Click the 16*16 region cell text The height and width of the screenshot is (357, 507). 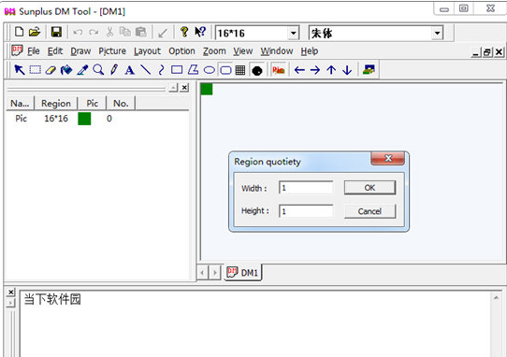tap(56, 119)
